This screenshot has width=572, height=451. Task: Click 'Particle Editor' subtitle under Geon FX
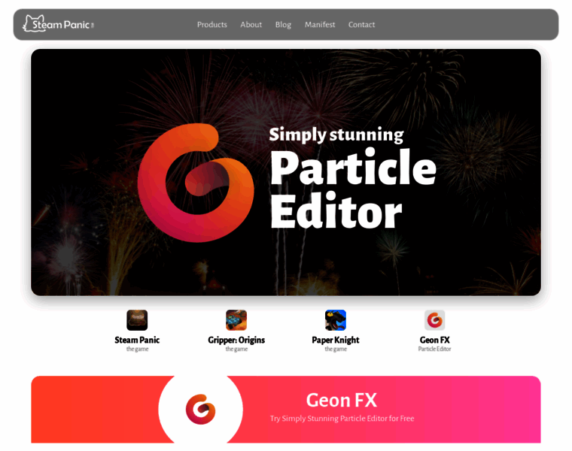435,349
